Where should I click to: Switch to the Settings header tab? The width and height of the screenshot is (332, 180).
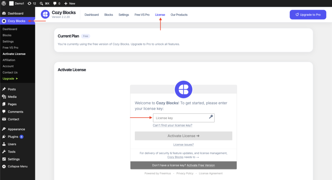tap(124, 15)
